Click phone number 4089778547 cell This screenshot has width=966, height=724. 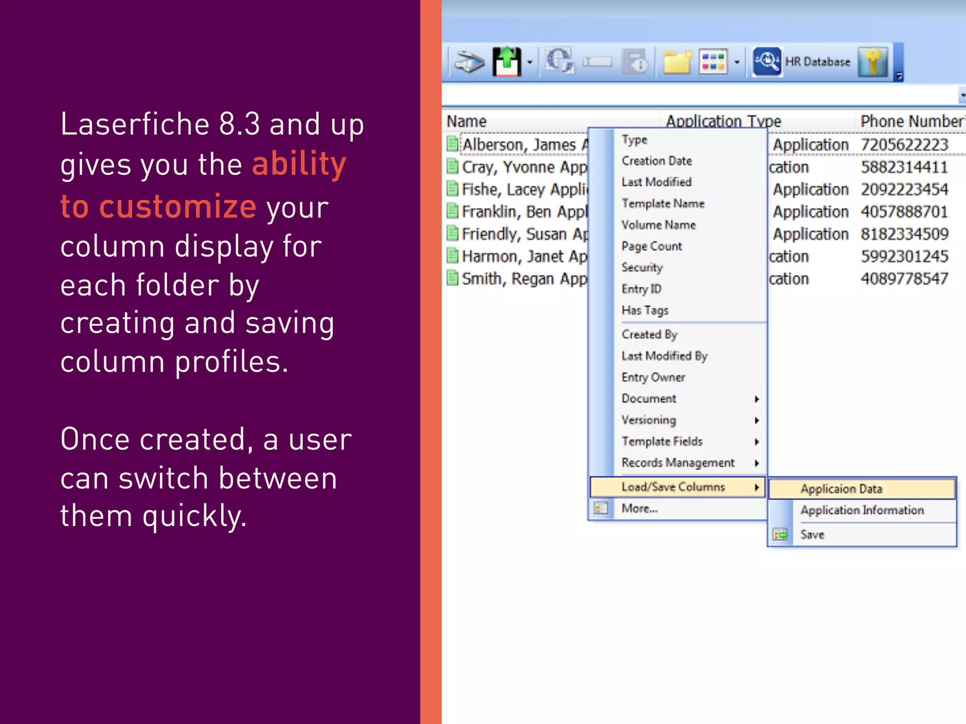904,279
